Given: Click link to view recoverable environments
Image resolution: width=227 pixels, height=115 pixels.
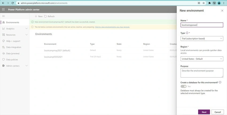Looking at the screenshot, I should pyautogui.click(x=112, y=27).
